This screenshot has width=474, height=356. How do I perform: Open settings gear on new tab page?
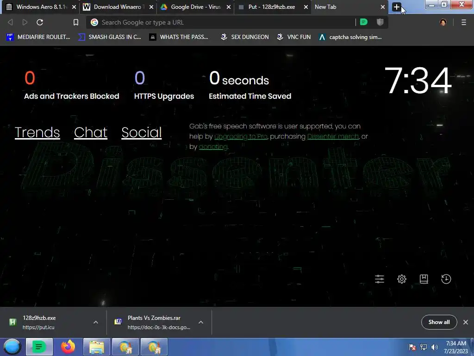coord(402,279)
